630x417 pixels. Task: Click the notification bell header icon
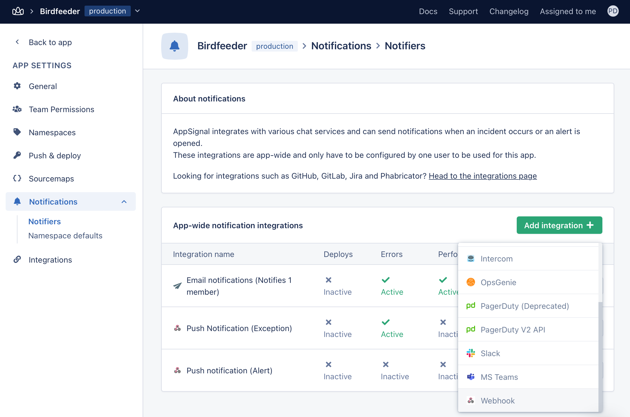(175, 46)
